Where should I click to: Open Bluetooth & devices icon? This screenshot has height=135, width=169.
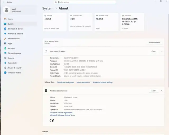(x=5, y=29)
